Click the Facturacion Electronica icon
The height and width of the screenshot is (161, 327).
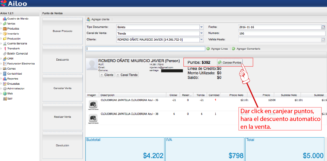[5, 64]
